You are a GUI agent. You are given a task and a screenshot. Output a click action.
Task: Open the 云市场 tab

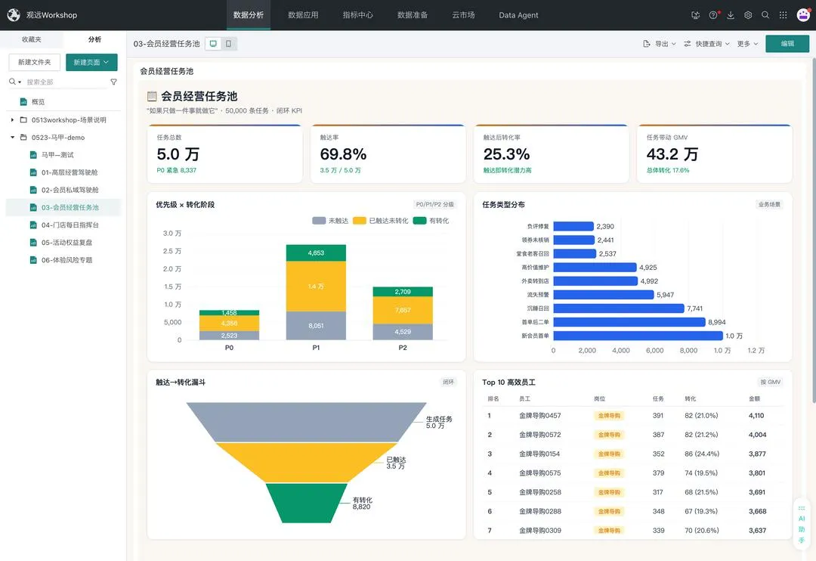point(463,15)
